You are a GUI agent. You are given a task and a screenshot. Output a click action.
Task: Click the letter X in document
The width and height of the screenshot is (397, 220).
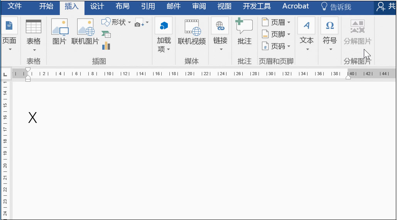coord(33,118)
